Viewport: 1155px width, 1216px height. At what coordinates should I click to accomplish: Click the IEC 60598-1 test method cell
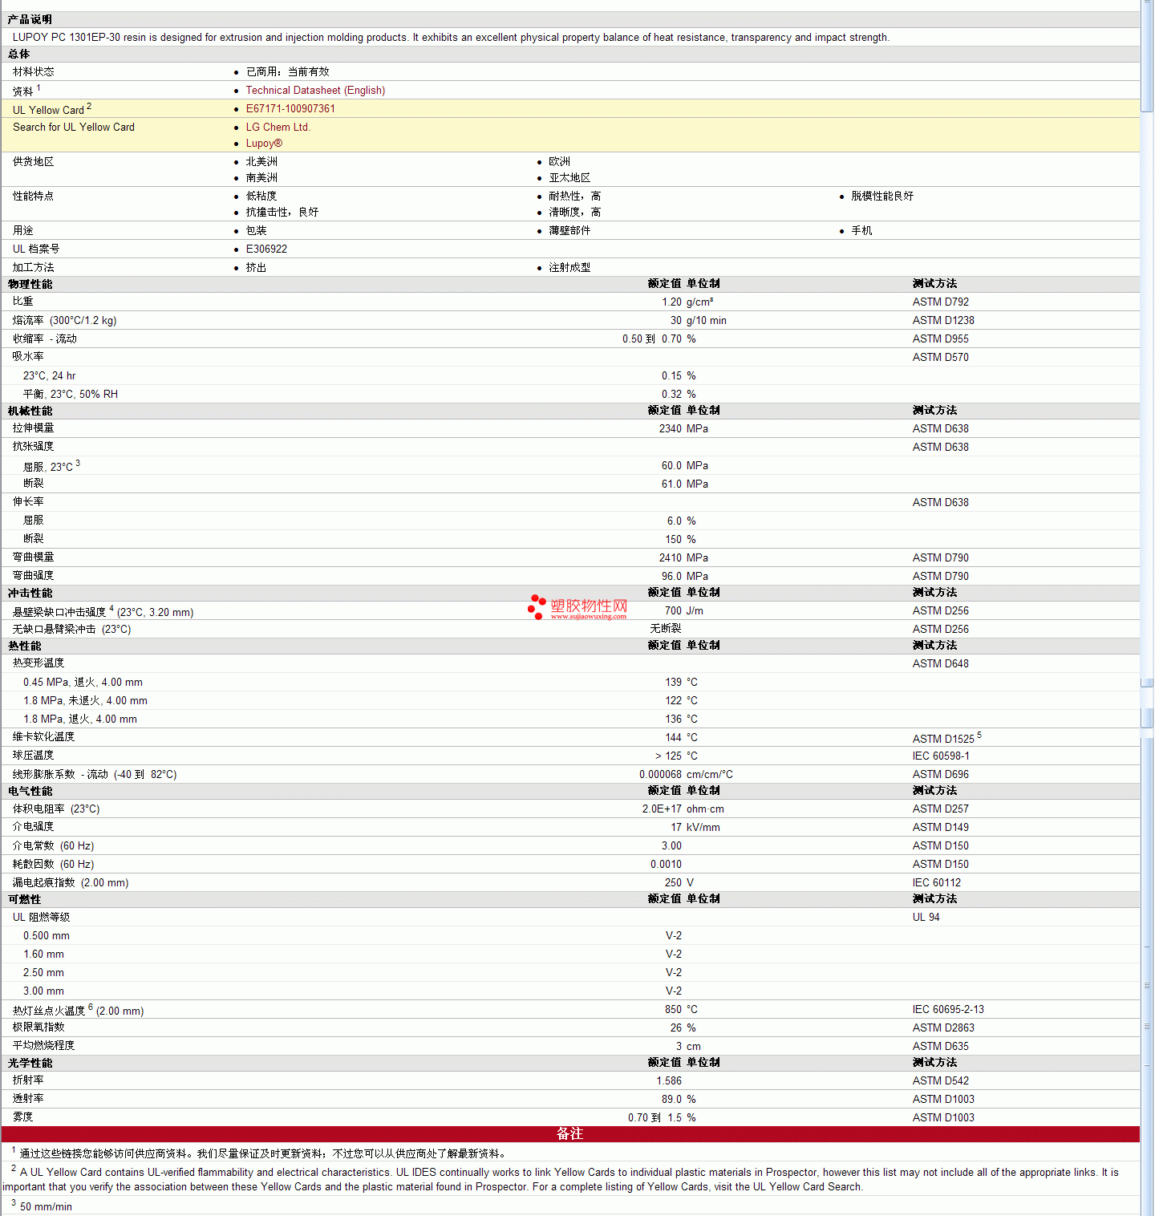pos(941,756)
